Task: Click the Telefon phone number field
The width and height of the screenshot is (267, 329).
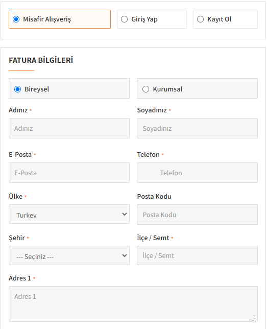Action: tap(197, 173)
